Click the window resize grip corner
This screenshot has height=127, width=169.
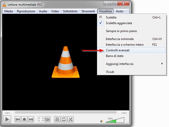click(128, 122)
